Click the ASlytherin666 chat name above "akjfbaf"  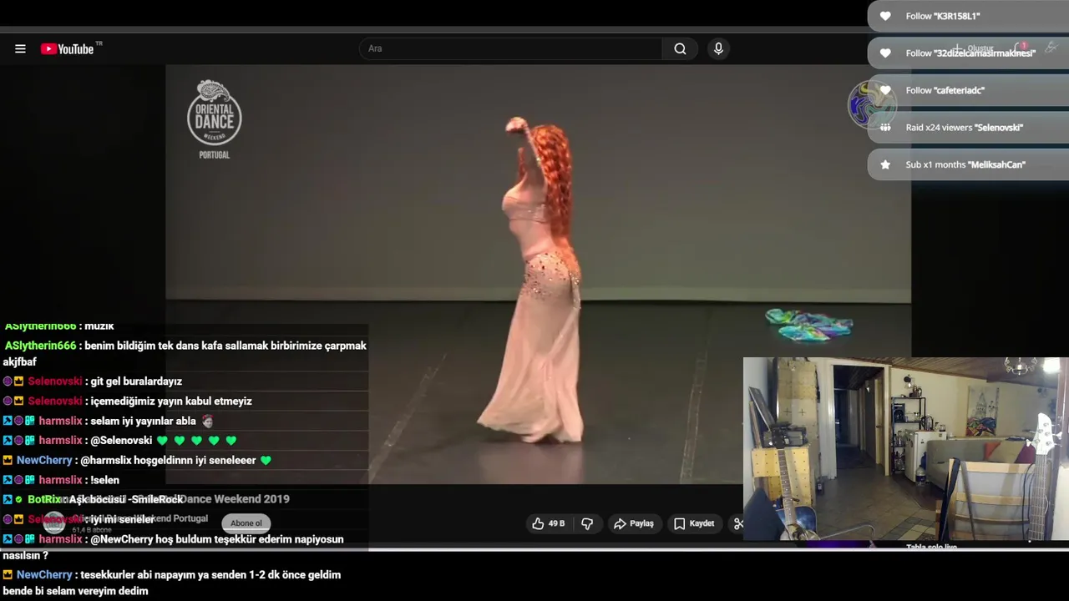click(41, 346)
